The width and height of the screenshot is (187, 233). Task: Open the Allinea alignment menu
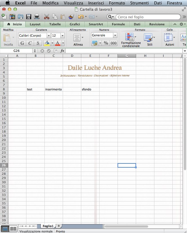pyautogui.click(x=78, y=39)
